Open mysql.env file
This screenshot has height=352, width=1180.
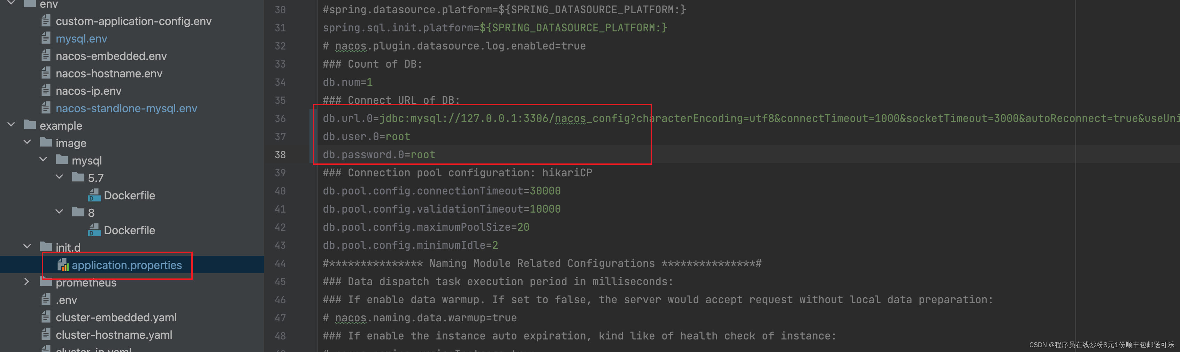click(81, 38)
